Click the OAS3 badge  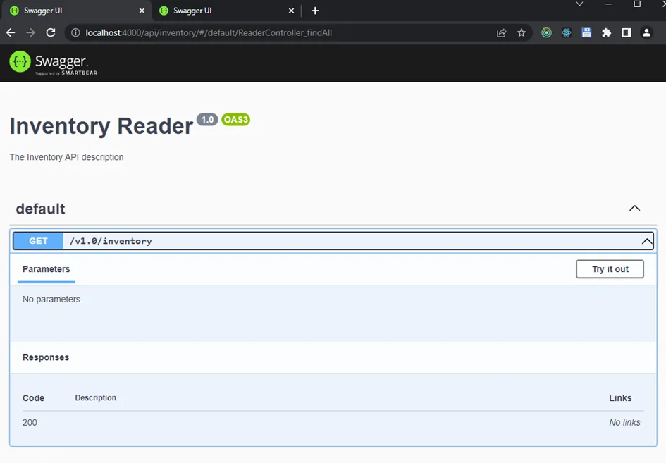(235, 120)
